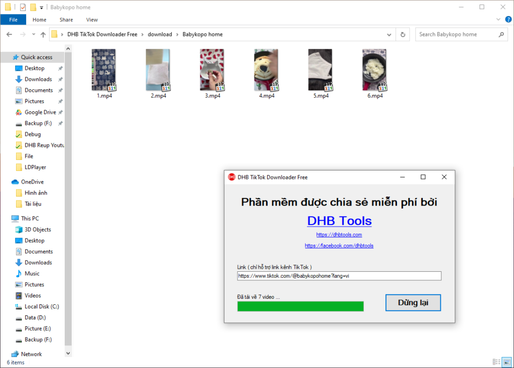Open the DHB Tools link
The image size is (514, 368).
click(339, 221)
